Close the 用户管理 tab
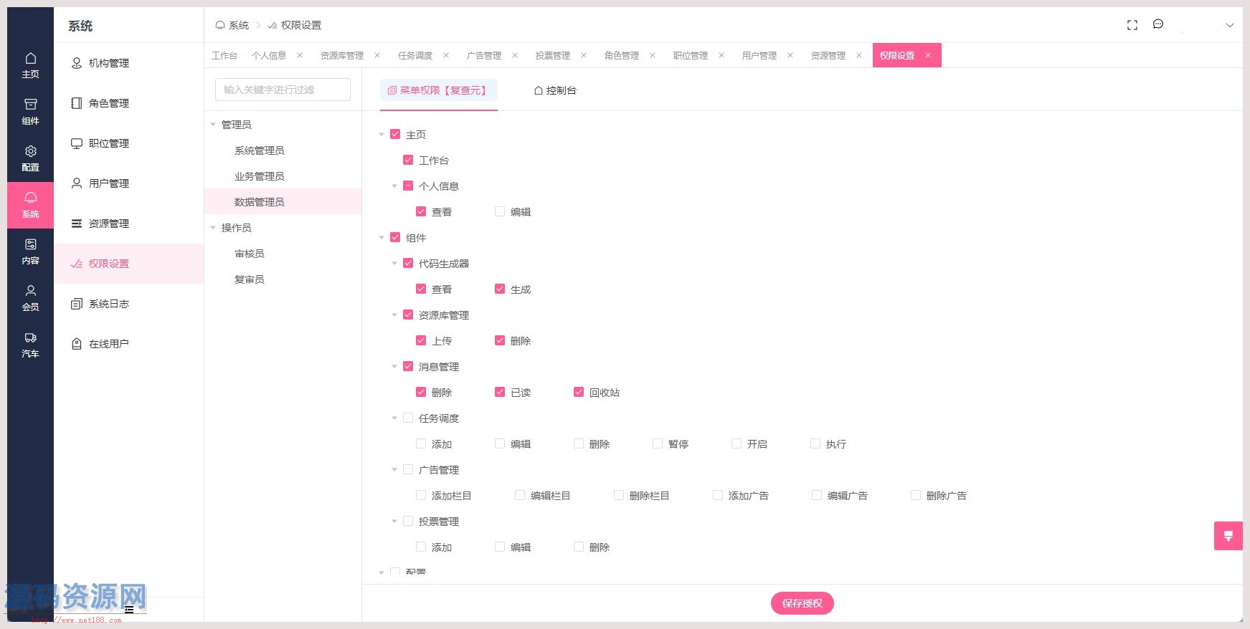 [790, 55]
